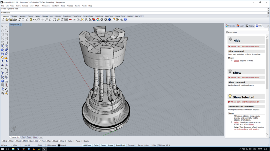The height and width of the screenshot is (151, 270).
Task: Toggle Grid Snap in status bar
Action: [x=87, y=145]
